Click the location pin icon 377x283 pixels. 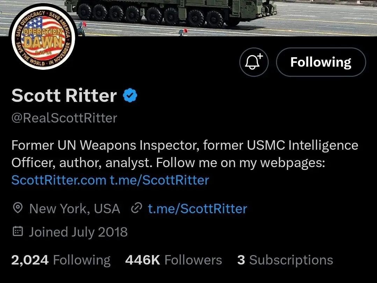pyautogui.click(x=17, y=209)
